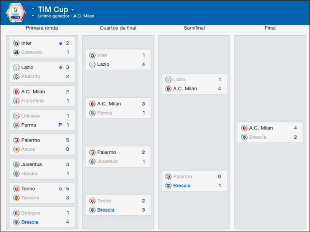Select A.C. Milan in the Final match
Image resolution: width=310 pixels, height=232 pixels.
(x=261, y=128)
